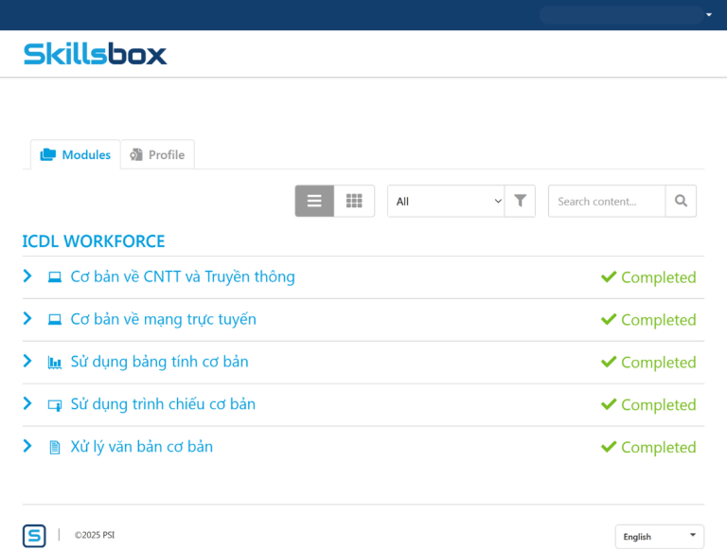Expand Sử dụng bảng tính cơ bản chevron
This screenshot has height=551, width=727.
27,362
